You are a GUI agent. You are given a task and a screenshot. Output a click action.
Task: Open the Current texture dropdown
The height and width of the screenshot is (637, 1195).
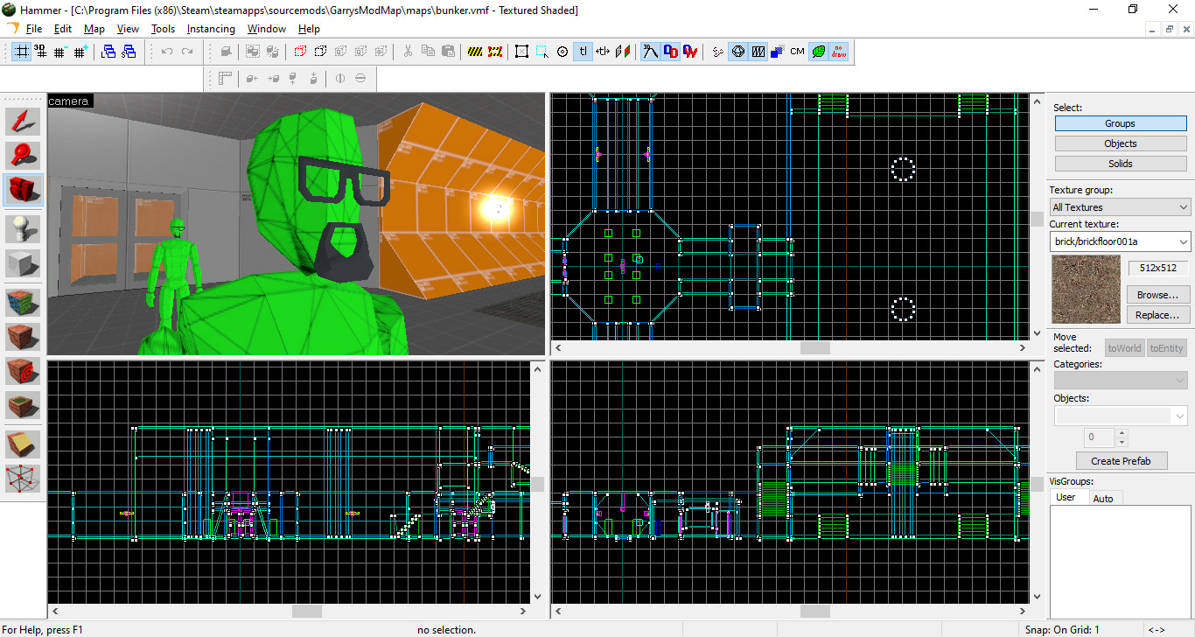(1120, 241)
